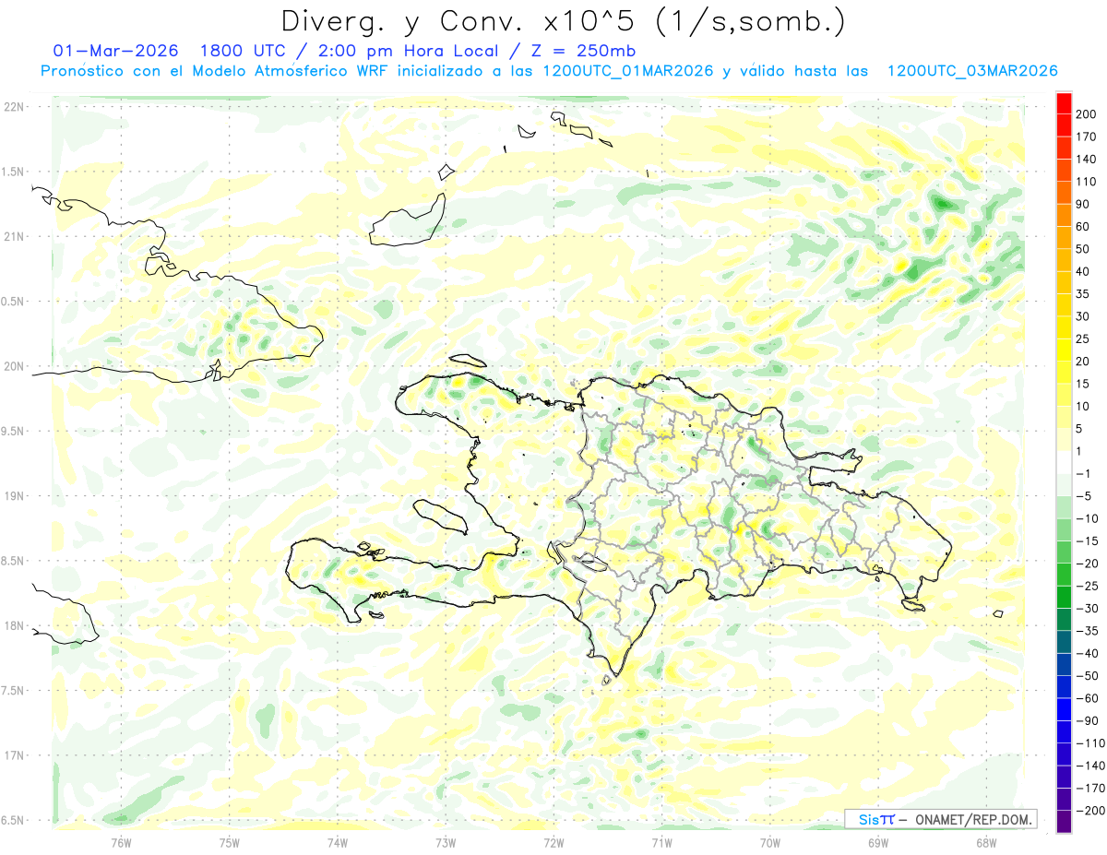
Task: Click the colorbar label "90" (positive)
Action: [x=1084, y=204]
